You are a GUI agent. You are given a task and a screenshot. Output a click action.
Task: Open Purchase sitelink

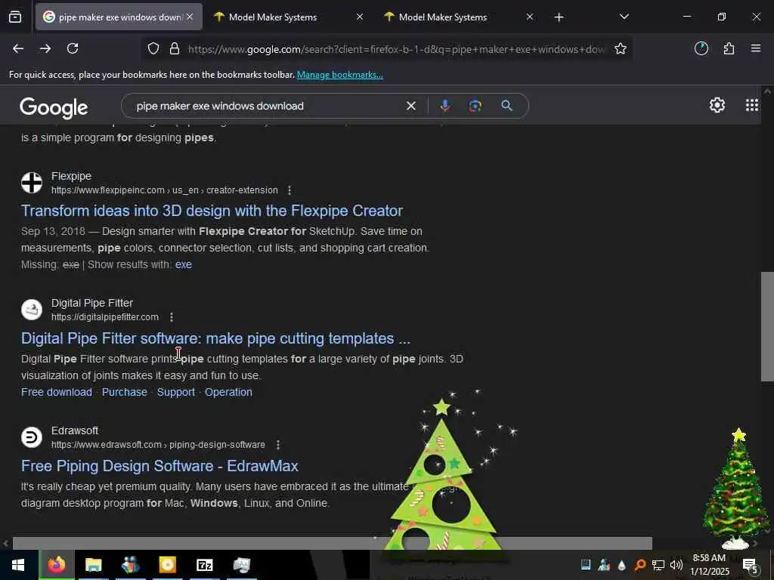click(125, 392)
